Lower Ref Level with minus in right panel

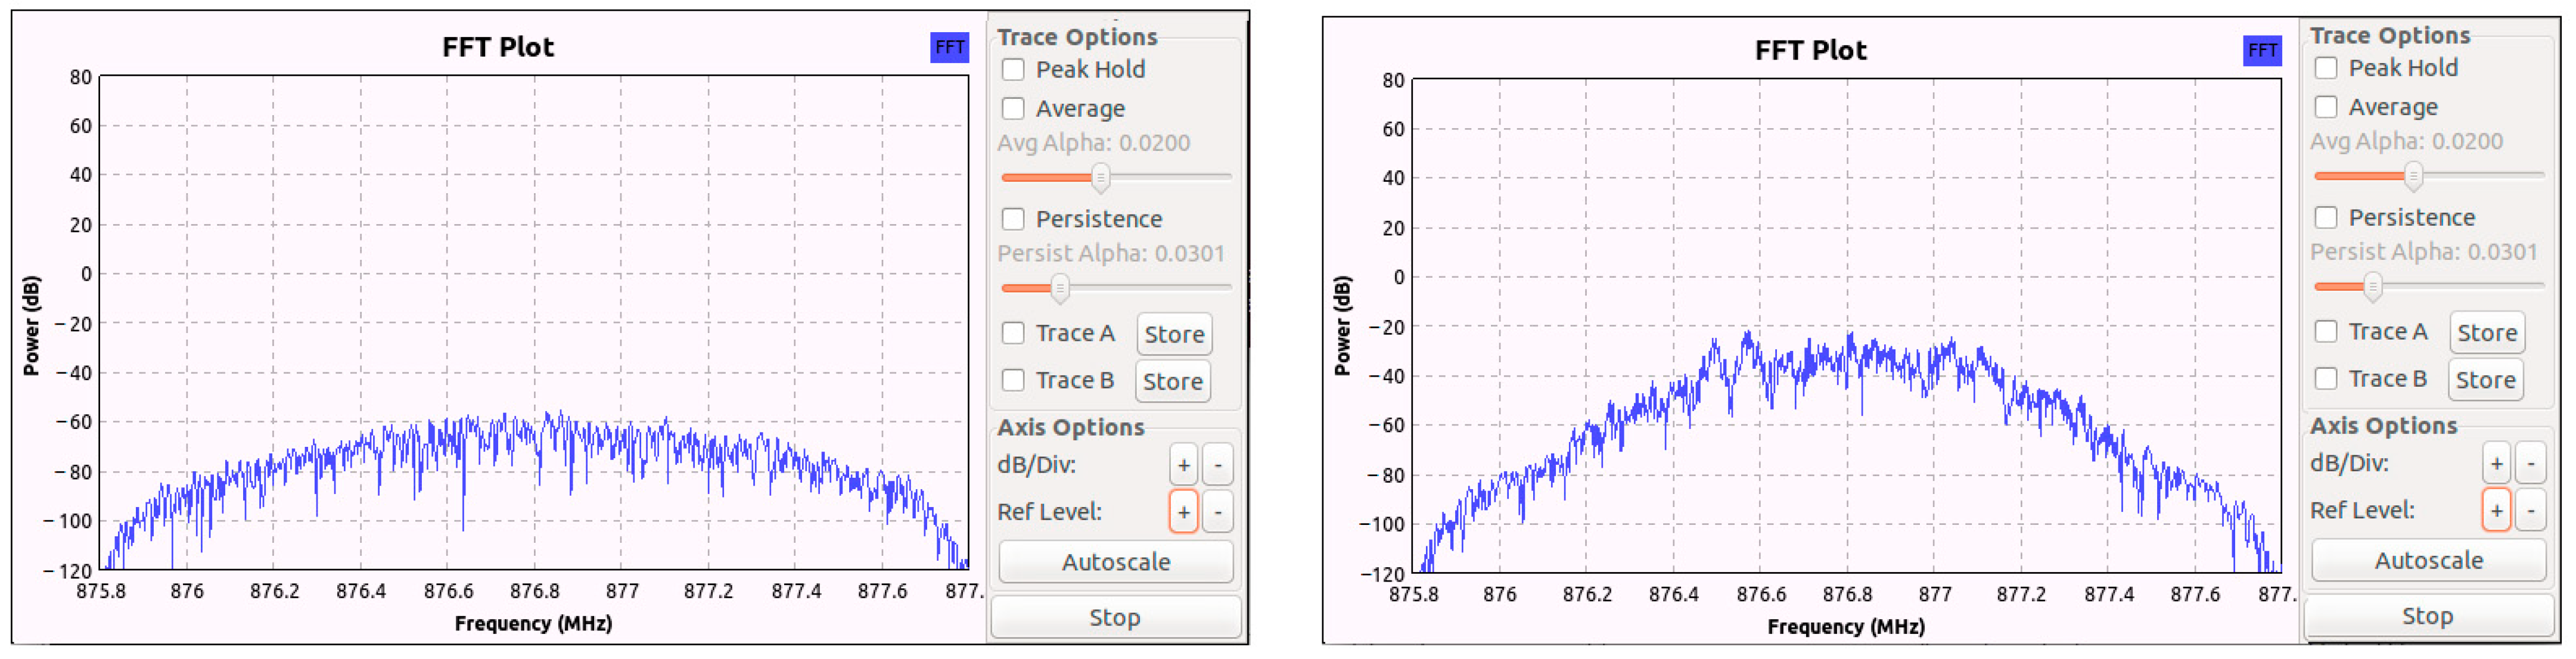pos(2530,510)
